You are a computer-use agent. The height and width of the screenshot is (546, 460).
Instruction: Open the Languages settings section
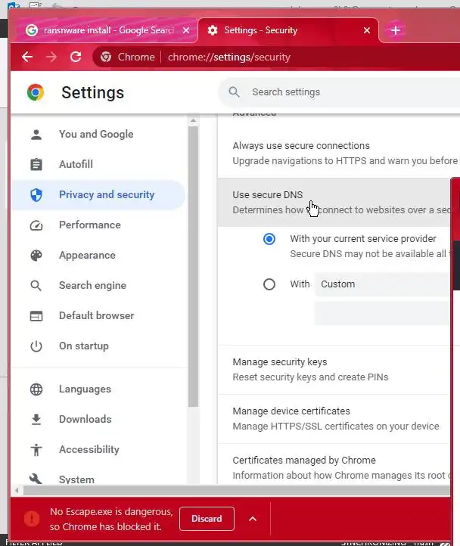coord(98,389)
